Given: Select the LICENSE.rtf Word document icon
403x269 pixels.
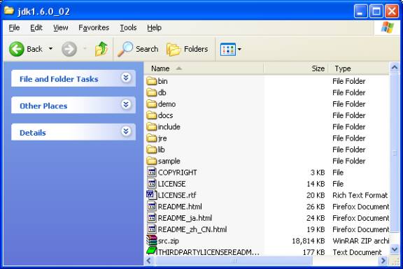Looking at the screenshot, I should (x=152, y=195).
